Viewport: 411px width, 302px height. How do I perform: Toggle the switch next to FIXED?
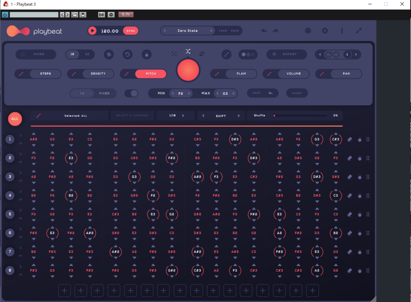pyautogui.click(x=131, y=93)
